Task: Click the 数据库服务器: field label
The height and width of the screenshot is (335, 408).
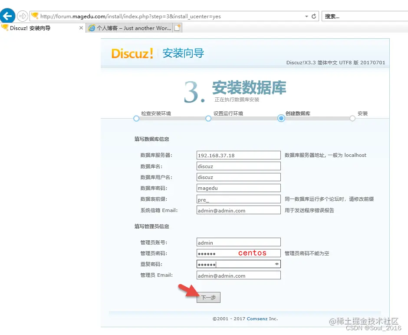Action: pyautogui.click(x=156, y=155)
